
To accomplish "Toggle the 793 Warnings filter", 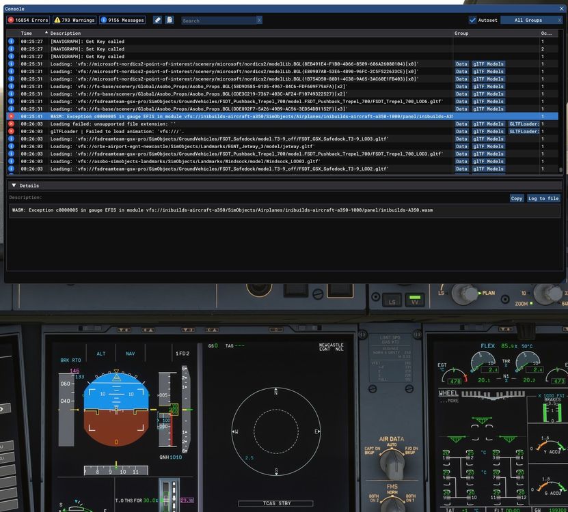I will (75, 20).
